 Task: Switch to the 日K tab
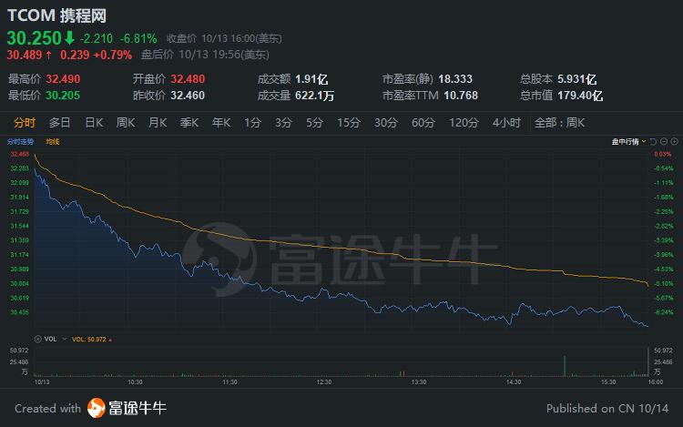94,123
